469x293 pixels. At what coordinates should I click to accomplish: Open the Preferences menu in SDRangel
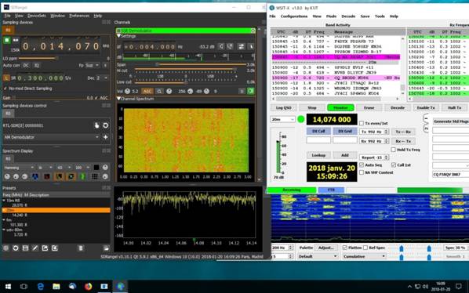79,16
